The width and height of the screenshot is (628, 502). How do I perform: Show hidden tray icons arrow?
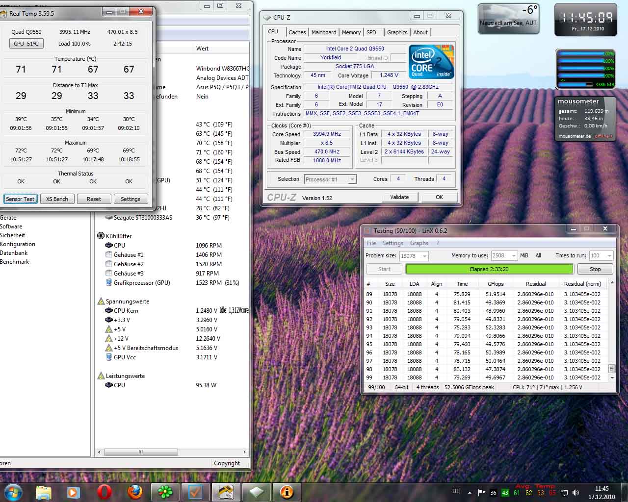[470, 493]
